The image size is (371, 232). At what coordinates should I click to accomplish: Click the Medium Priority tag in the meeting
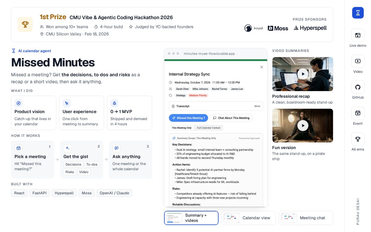coord(198,95)
